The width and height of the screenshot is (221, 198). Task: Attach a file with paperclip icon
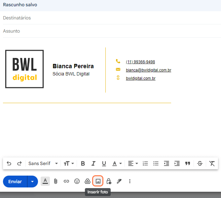[x=56, y=181]
